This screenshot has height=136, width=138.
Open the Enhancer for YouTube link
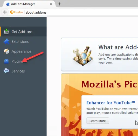tap(111, 103)
